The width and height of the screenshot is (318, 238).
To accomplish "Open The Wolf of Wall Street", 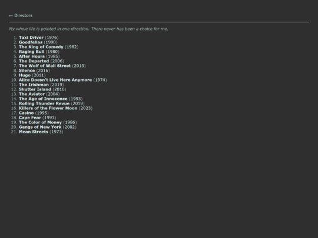I will pos(45,66).
